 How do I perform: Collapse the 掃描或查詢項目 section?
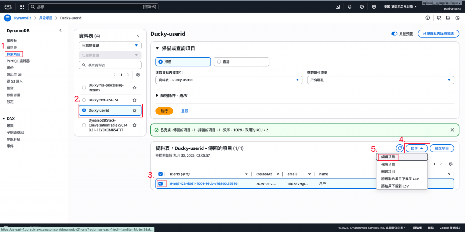(x=158, y=49)
